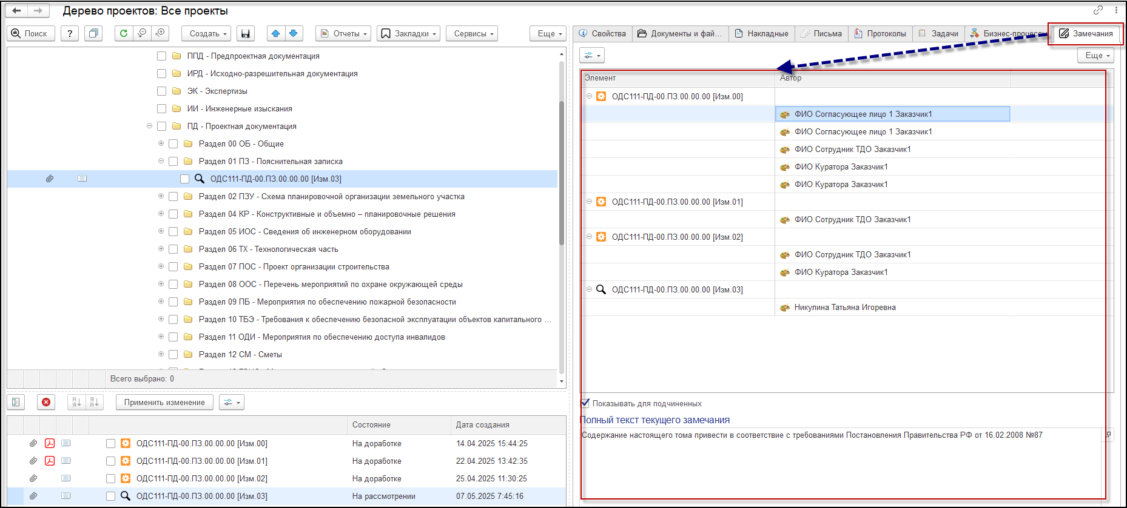Click the question mark help button
This screenshot has height=508, width=1127.
pyautogui.click(x=70, y=33)
